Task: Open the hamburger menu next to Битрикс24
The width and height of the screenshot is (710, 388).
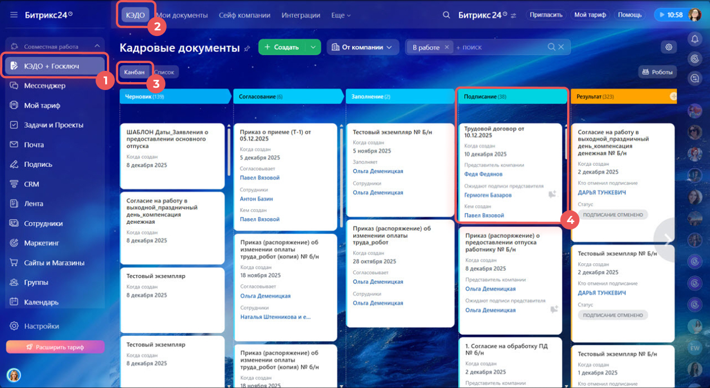Action: pos(14,15)
